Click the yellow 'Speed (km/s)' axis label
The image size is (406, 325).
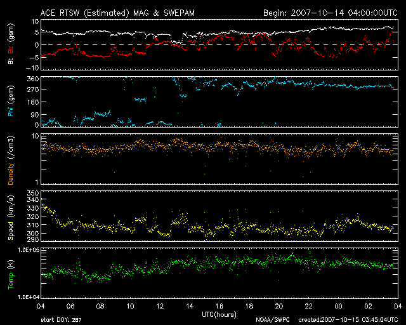coord(11,218)
